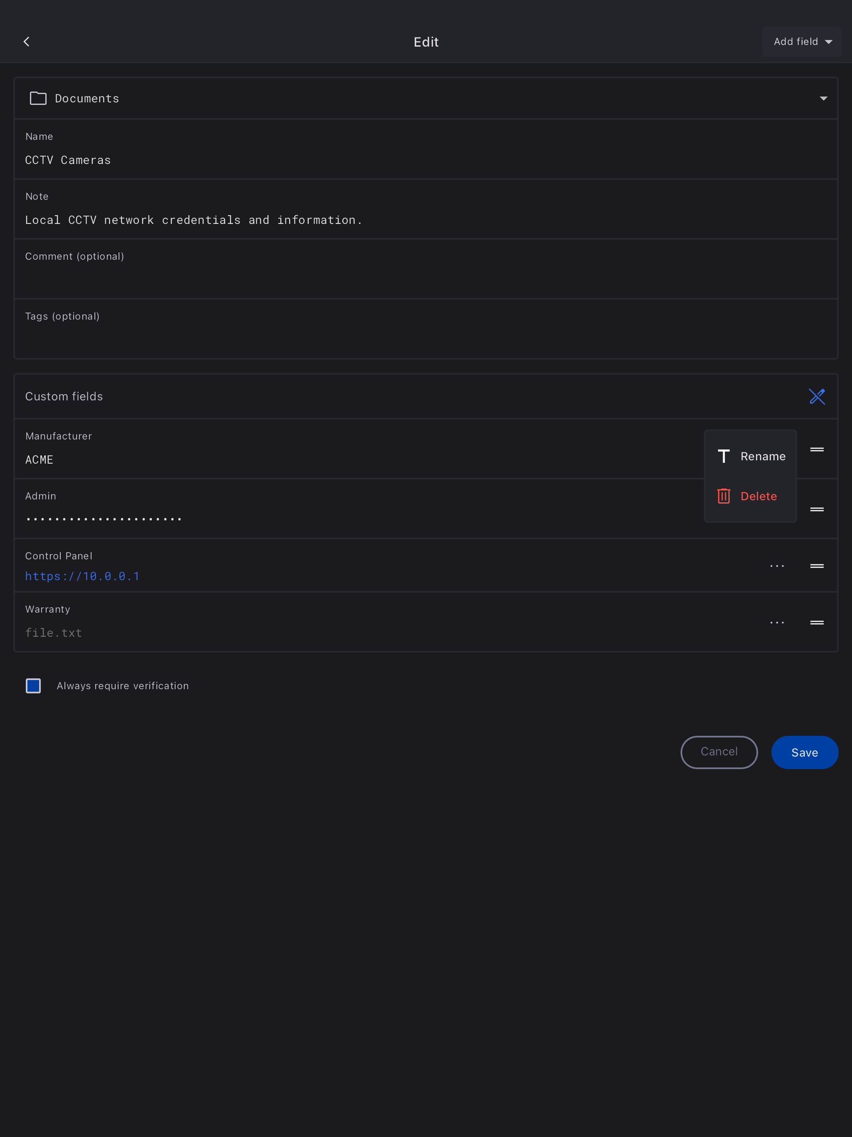Open Warranty field options menu
This screenshot has width=852, height=1137.
[x=777, y=623]
